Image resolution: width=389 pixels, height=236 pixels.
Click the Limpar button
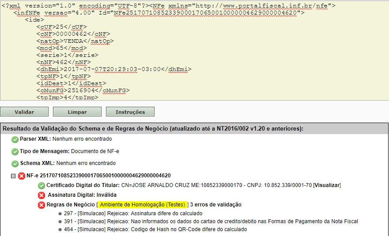[x=77, y=112]
